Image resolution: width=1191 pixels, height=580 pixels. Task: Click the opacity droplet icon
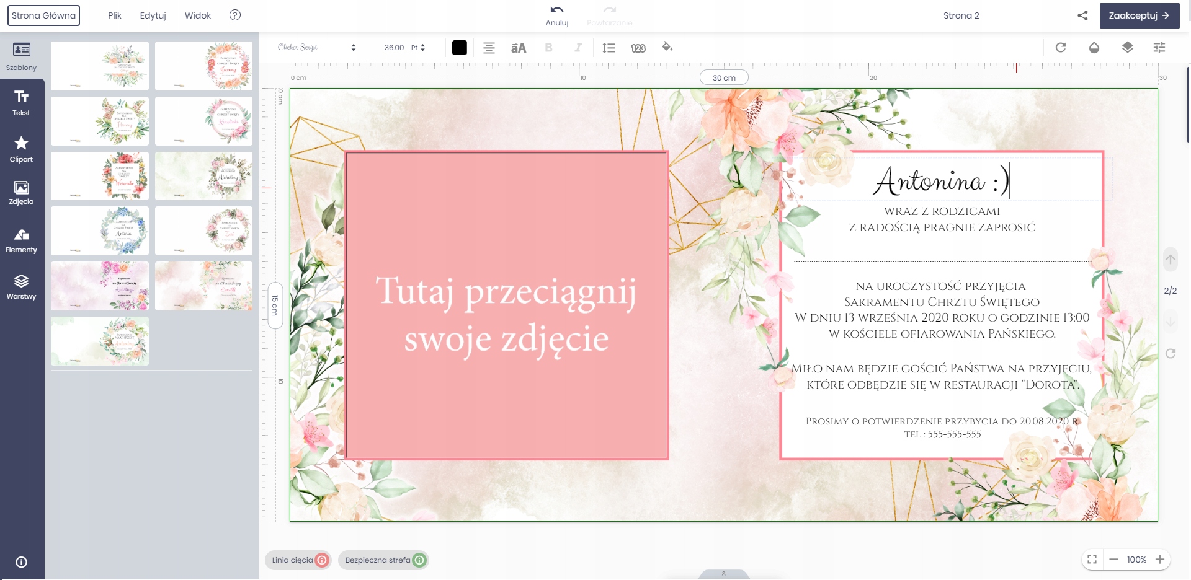[1094, 48]
